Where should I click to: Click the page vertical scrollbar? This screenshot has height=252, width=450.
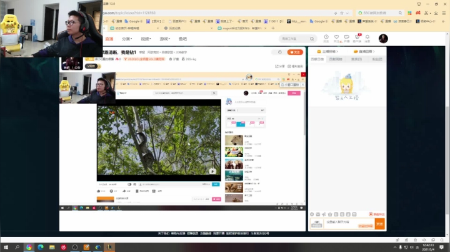447,159
